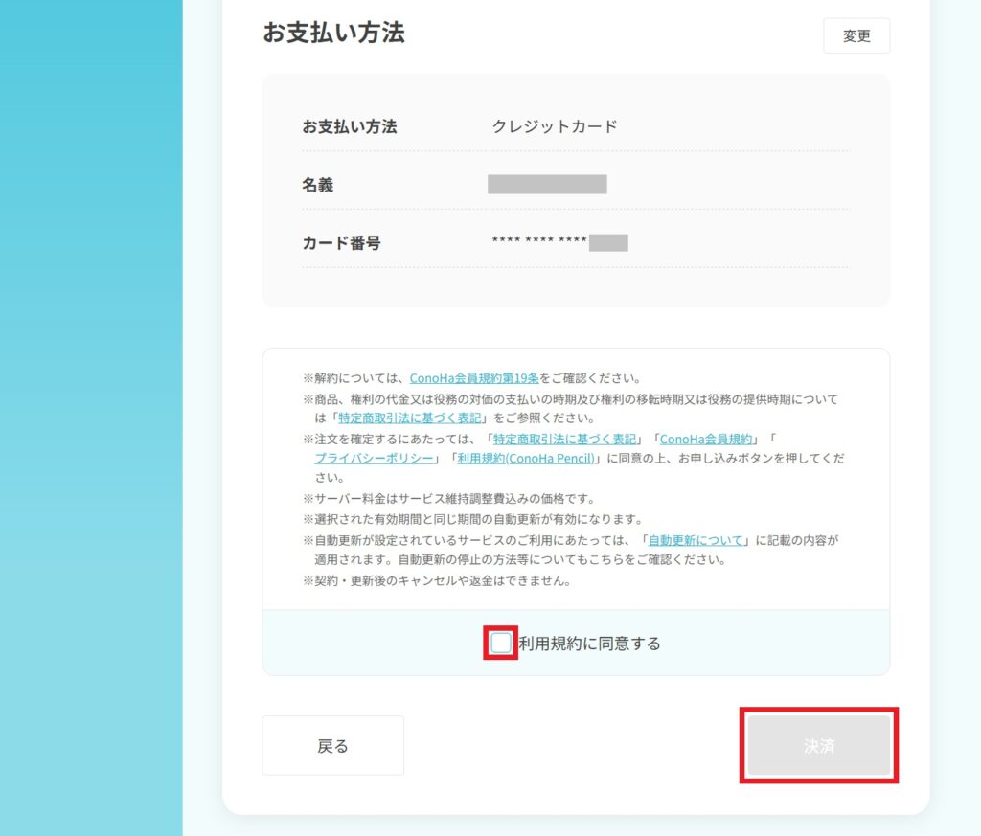981x836 pixels.
Task: Click the クレジットカード payment method value
Action: (x=555, y=126)
